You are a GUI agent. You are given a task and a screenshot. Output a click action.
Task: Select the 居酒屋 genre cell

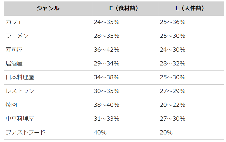pyautogui.click(x=14, y=63)
